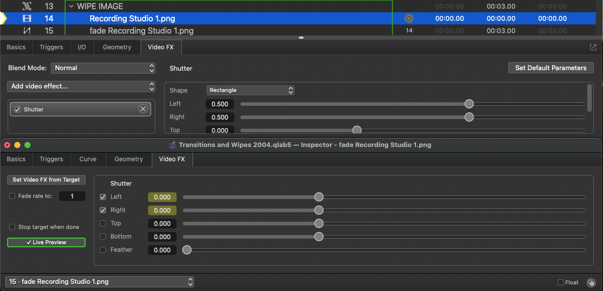This screenshot has width=603, height=291.
Task: Click the Set Default Parameters button
Action: click(x=551, y=68)
